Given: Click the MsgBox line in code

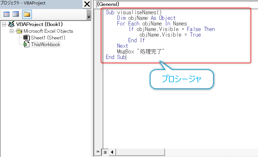Looking at the screenshot, I should 140,51.
